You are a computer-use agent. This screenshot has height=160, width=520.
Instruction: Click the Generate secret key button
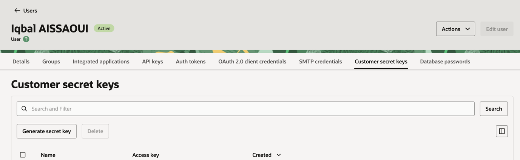(x=46, y=131)
